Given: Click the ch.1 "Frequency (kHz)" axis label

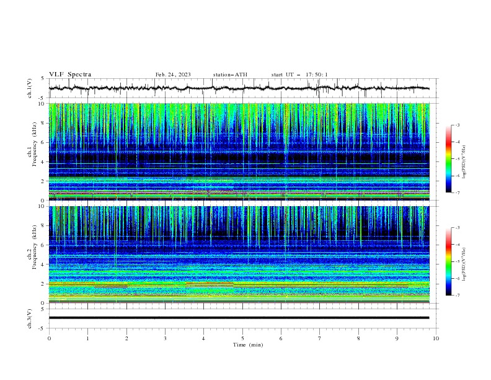Looking at the screenshot, I should point(35,144).
